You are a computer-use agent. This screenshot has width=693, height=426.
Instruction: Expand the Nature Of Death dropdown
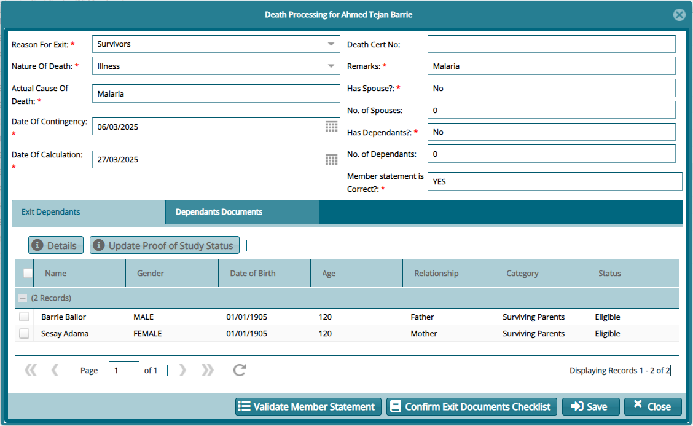[x=331, y=66]
